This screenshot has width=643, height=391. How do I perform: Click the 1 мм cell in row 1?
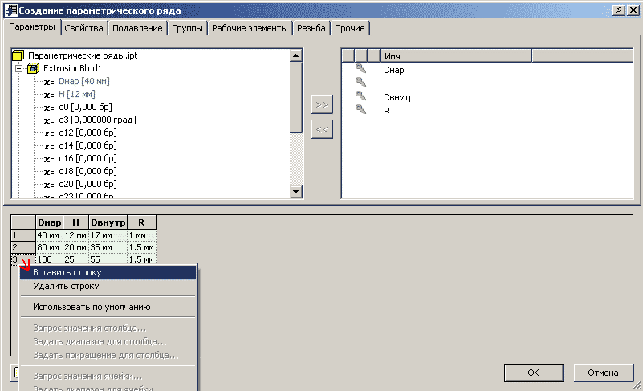[141, 235]
